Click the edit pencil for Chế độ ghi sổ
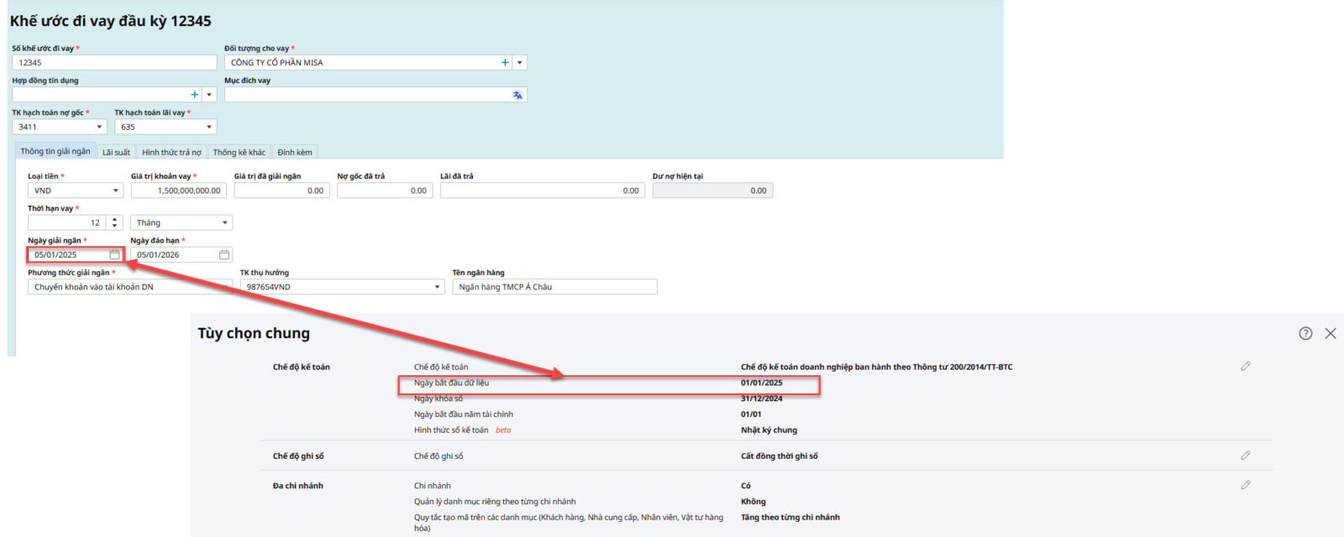The width and height of the screenshot is (1344, 537). [1246, 456]
